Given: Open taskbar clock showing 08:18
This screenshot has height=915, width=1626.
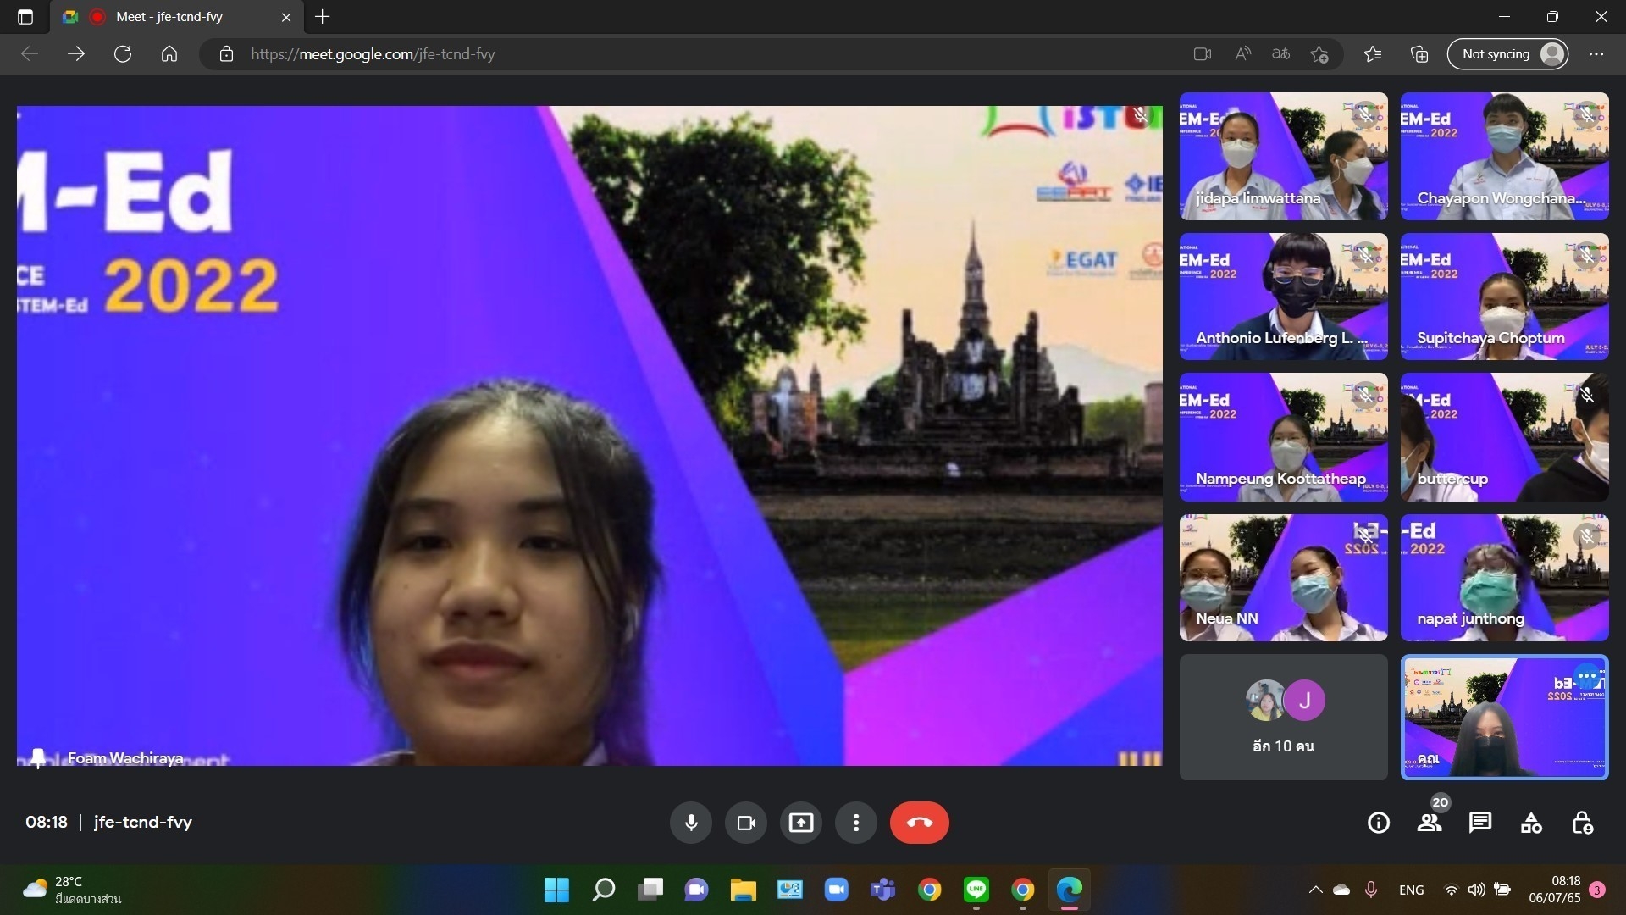Looking at the screenshot, I should (x=1555, y=890).
